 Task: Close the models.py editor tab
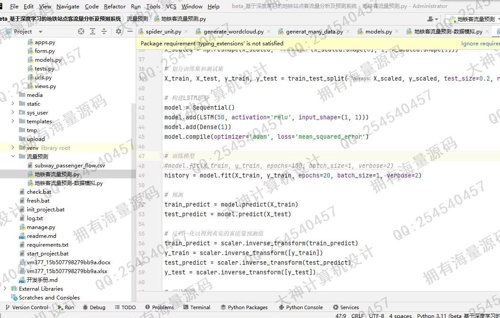click(x=397, y=32)
